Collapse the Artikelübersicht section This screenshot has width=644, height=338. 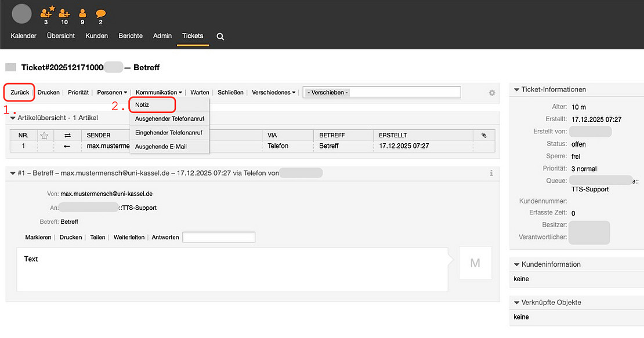tap(13, 118)
